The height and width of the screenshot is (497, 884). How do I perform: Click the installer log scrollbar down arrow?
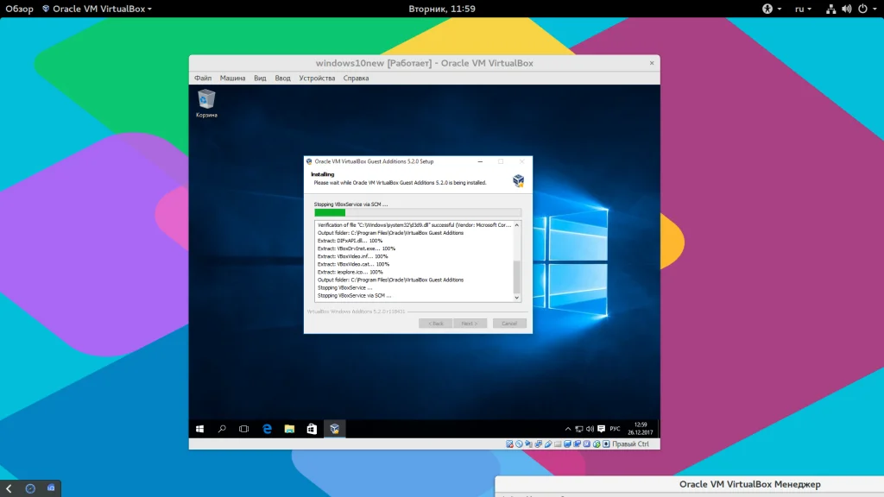tap(517, 297)
